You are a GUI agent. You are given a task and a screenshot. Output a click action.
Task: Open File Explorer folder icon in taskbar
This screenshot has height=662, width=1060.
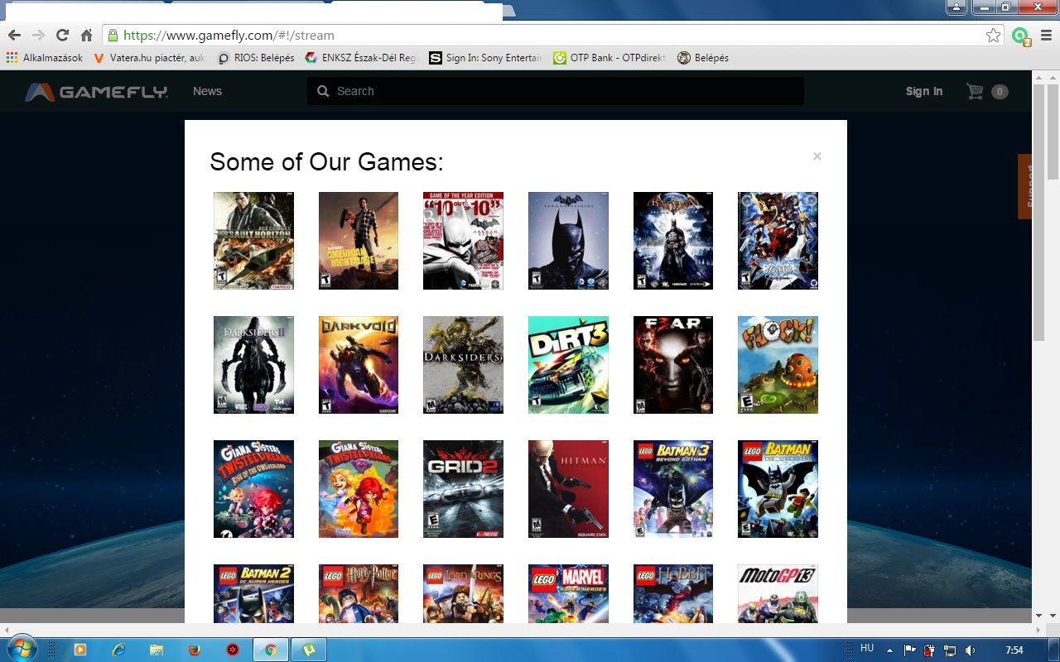coord(157,650)
